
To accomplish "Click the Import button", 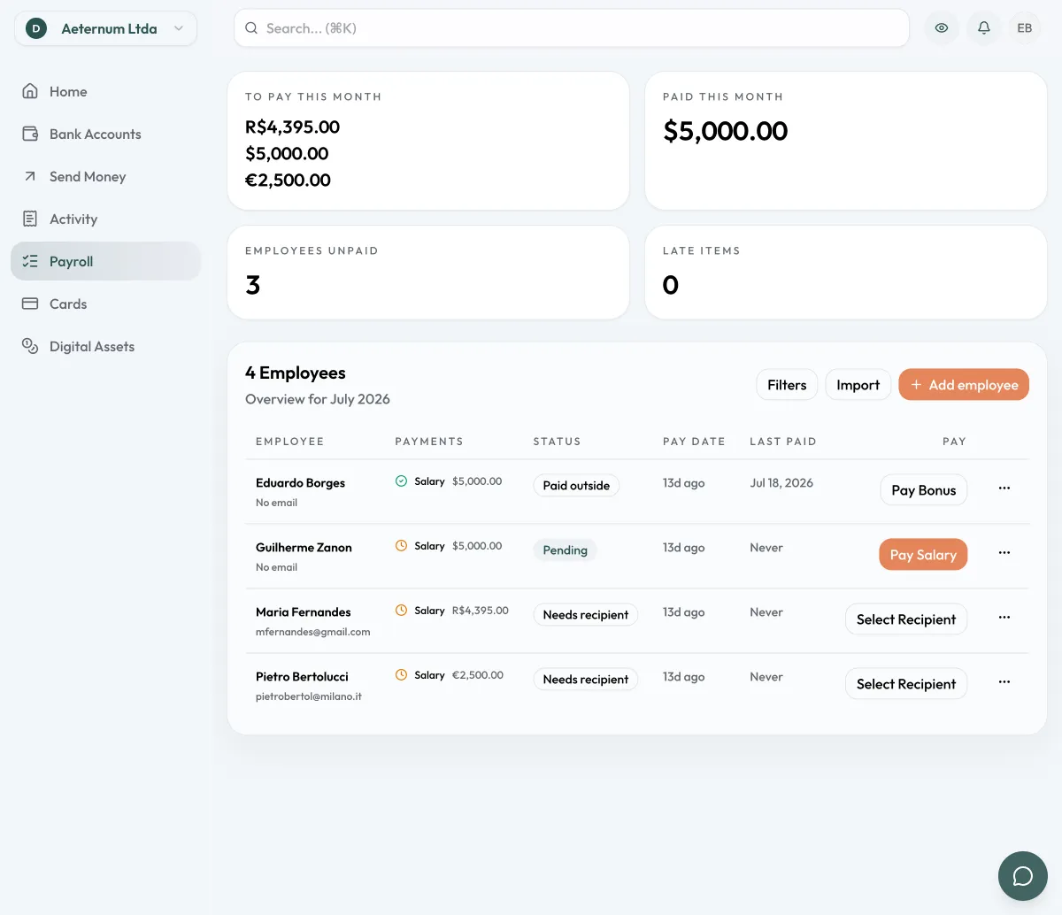I will tap(858, 385).
